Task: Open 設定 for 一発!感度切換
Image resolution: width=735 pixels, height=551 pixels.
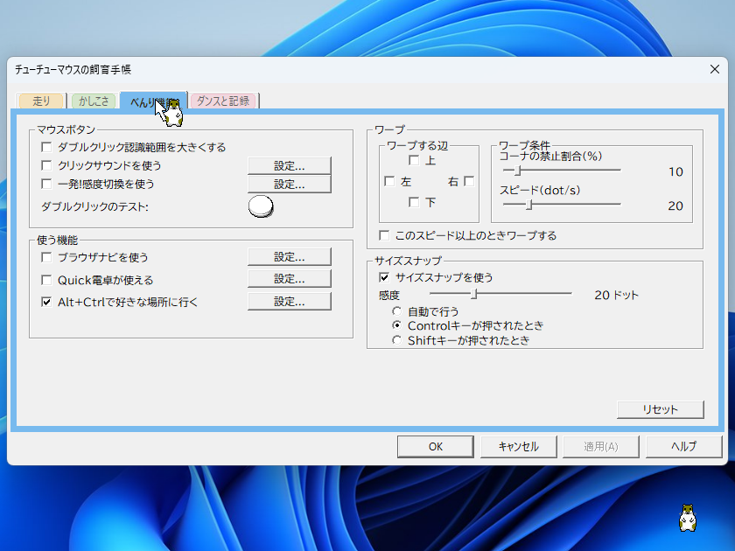Action: [x=290, y=185]
